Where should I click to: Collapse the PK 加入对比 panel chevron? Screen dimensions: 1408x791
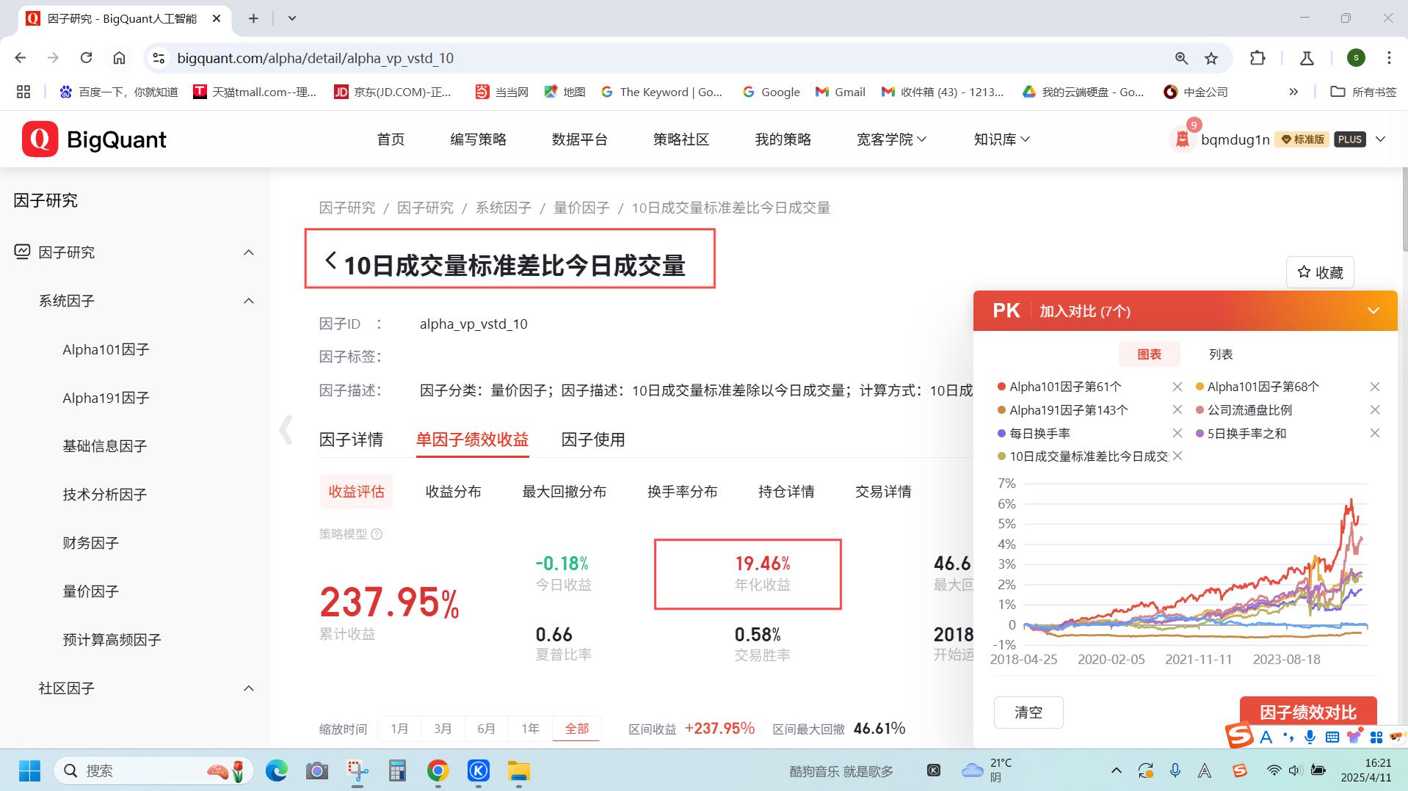(1373, 311)
